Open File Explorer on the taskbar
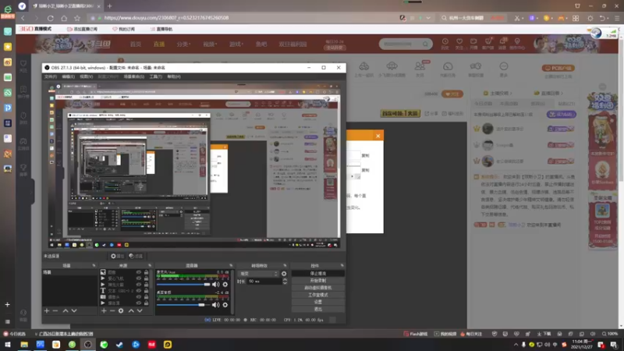Screen dimensions: 624x351 (x=24, y=344)
